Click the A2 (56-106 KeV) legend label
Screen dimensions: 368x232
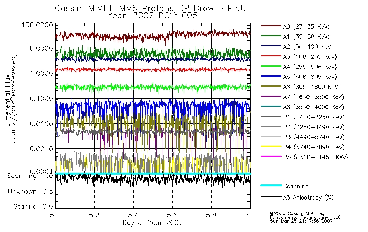click(308, 47)
